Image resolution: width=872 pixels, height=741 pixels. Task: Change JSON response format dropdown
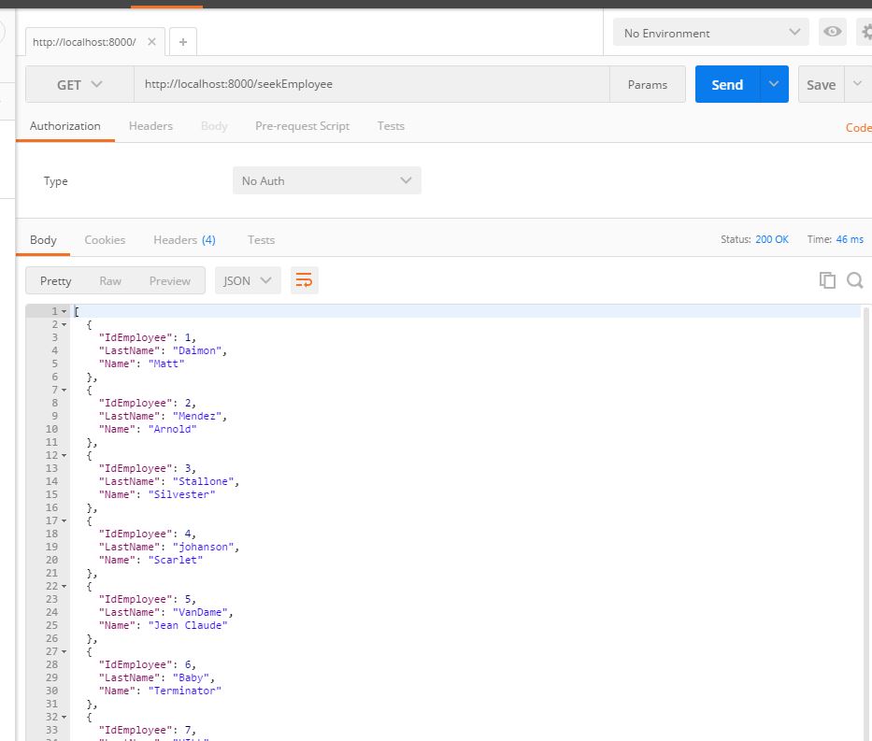(248, 280)
